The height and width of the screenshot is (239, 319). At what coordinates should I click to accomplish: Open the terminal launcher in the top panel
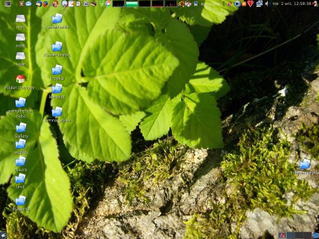pyautogui.click(x=7, y=4)
